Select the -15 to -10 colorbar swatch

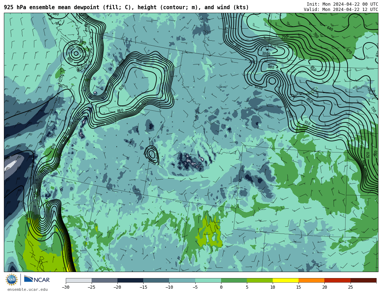pyautogui.click(x=156, y=281)
